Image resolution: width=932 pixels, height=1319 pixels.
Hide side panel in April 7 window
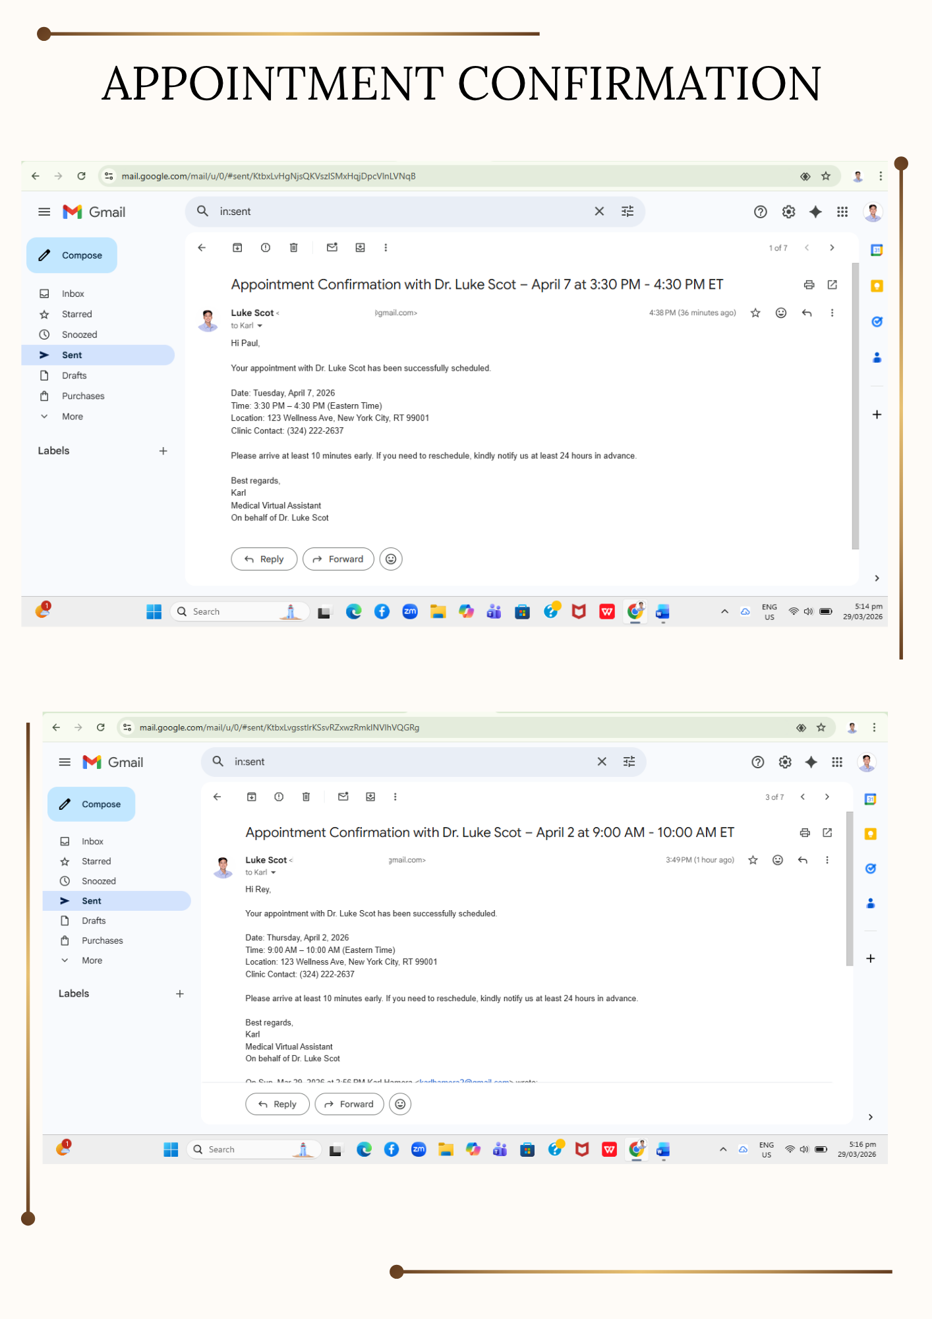coord(877,578)
